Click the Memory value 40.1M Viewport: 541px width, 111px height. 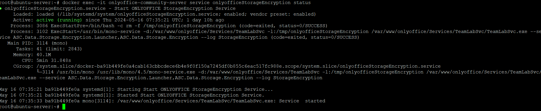(x=44, y=55)
